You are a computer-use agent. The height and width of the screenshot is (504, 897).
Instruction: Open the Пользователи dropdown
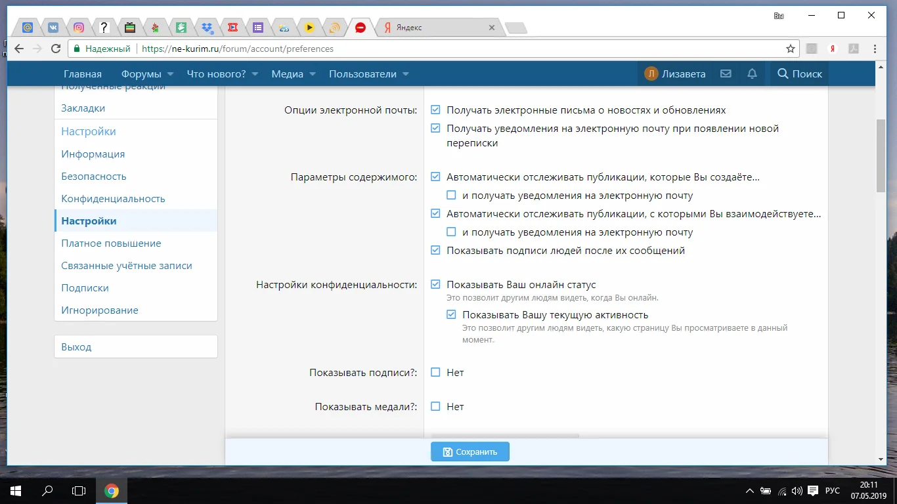[x=367, y=73]
